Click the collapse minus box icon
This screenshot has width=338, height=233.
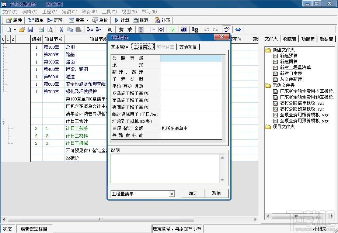[152, 30]
